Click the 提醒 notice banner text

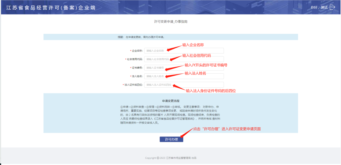tap(141, 37)
